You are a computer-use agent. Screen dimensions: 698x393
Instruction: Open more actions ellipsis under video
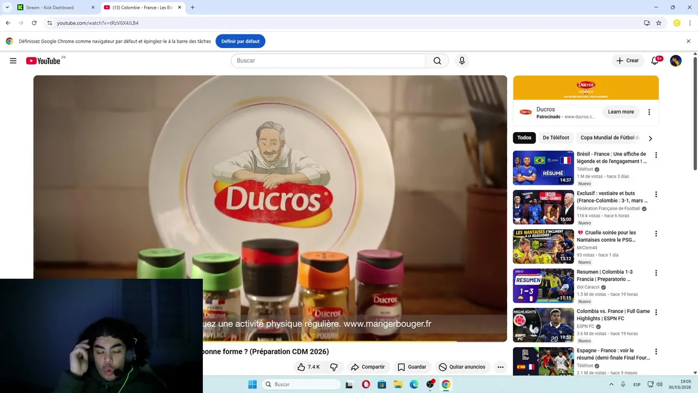(x=501, y=367)
